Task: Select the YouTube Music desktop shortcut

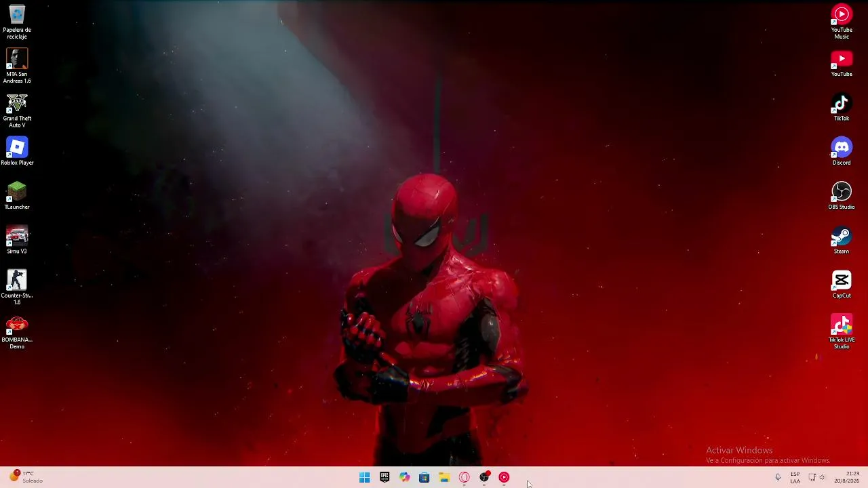Action: (x=842, y=22)
